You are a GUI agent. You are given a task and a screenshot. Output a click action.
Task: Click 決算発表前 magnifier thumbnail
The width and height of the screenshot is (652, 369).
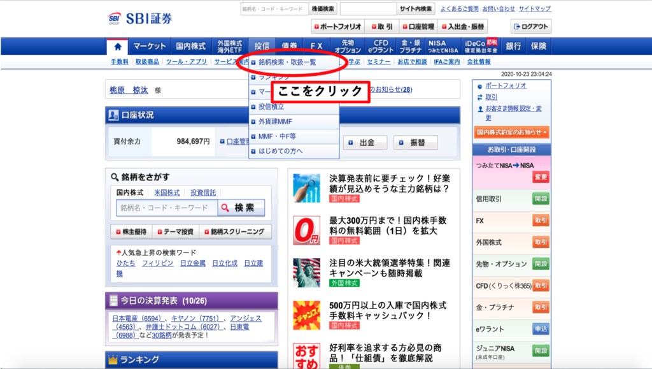pos(306,188)
